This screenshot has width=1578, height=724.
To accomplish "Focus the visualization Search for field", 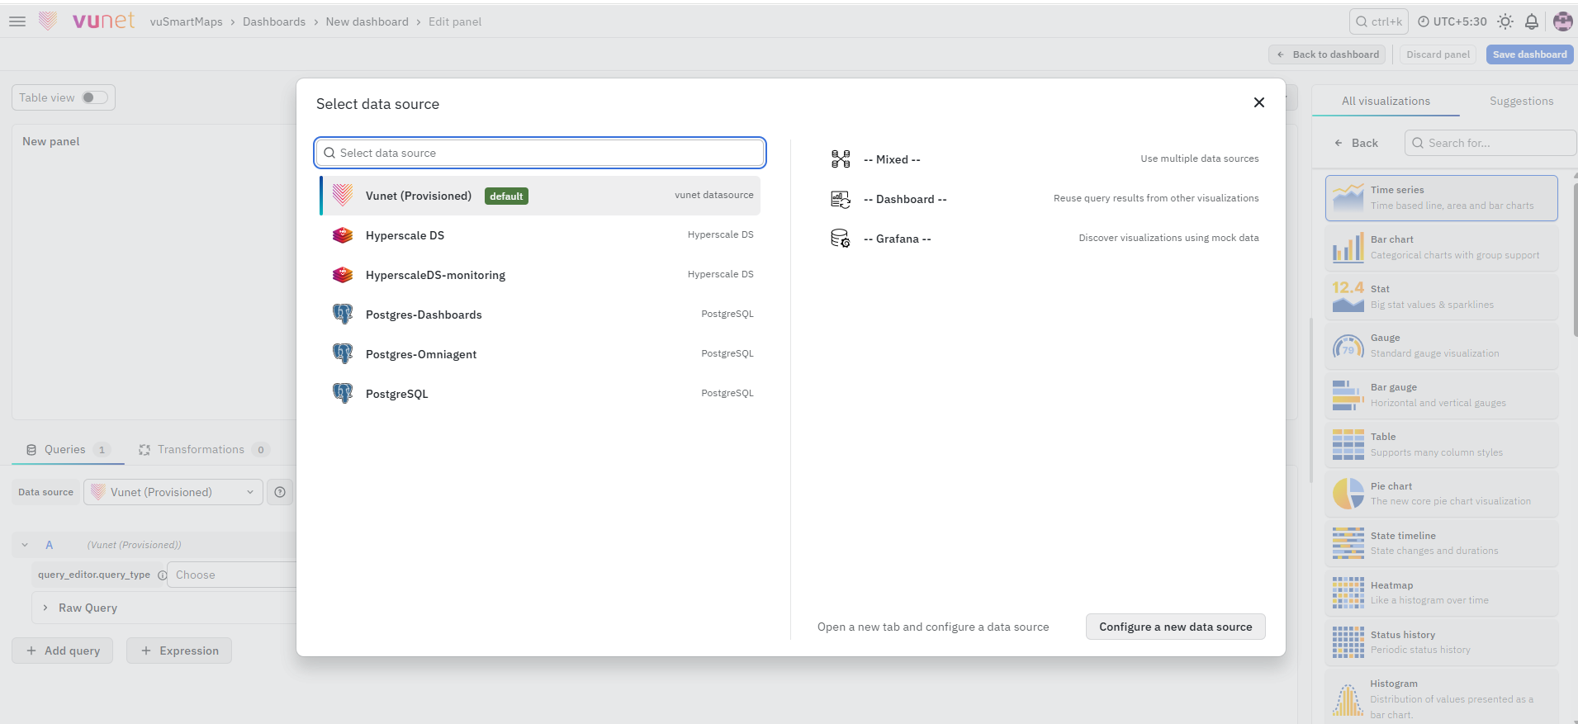I will [1490, 143].
